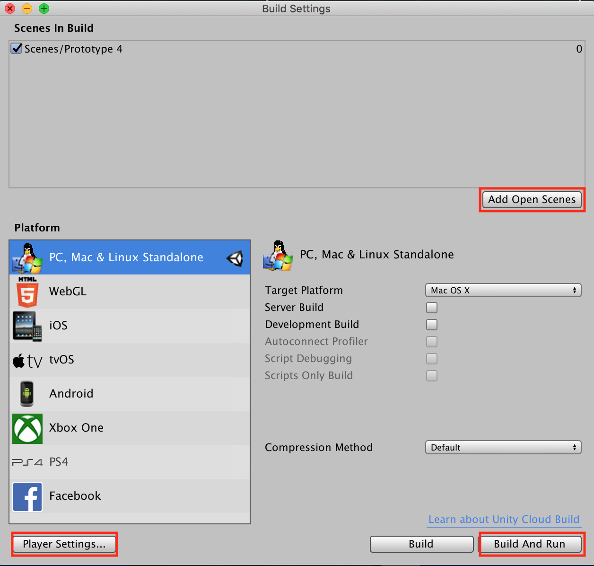The image size is (594, 566).
Task: Click the Xbox One logo icon
Action: (27, 429)
